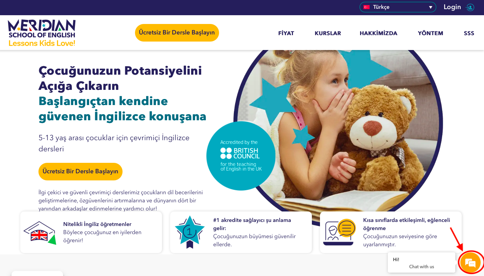Click header Ücretsiz Bir Derse Başlayın button
484x276 pixels.
click(177, 33)
